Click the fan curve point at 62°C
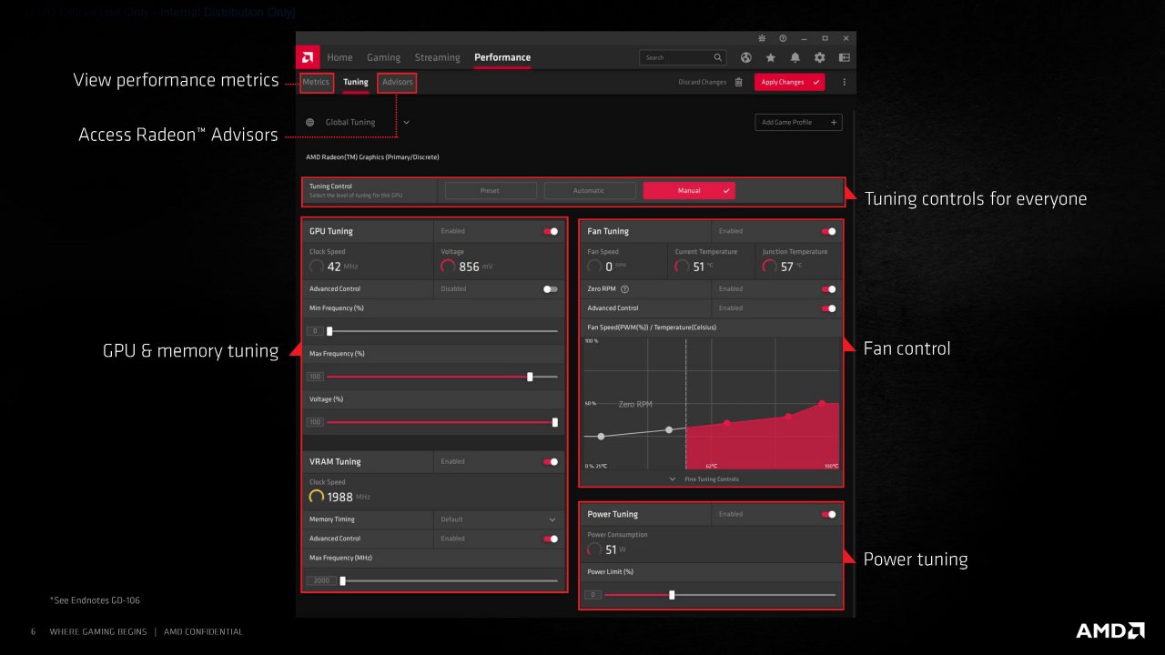Image resolution: width=1165 pixels, height=655 pixels. tap(726, 423)
